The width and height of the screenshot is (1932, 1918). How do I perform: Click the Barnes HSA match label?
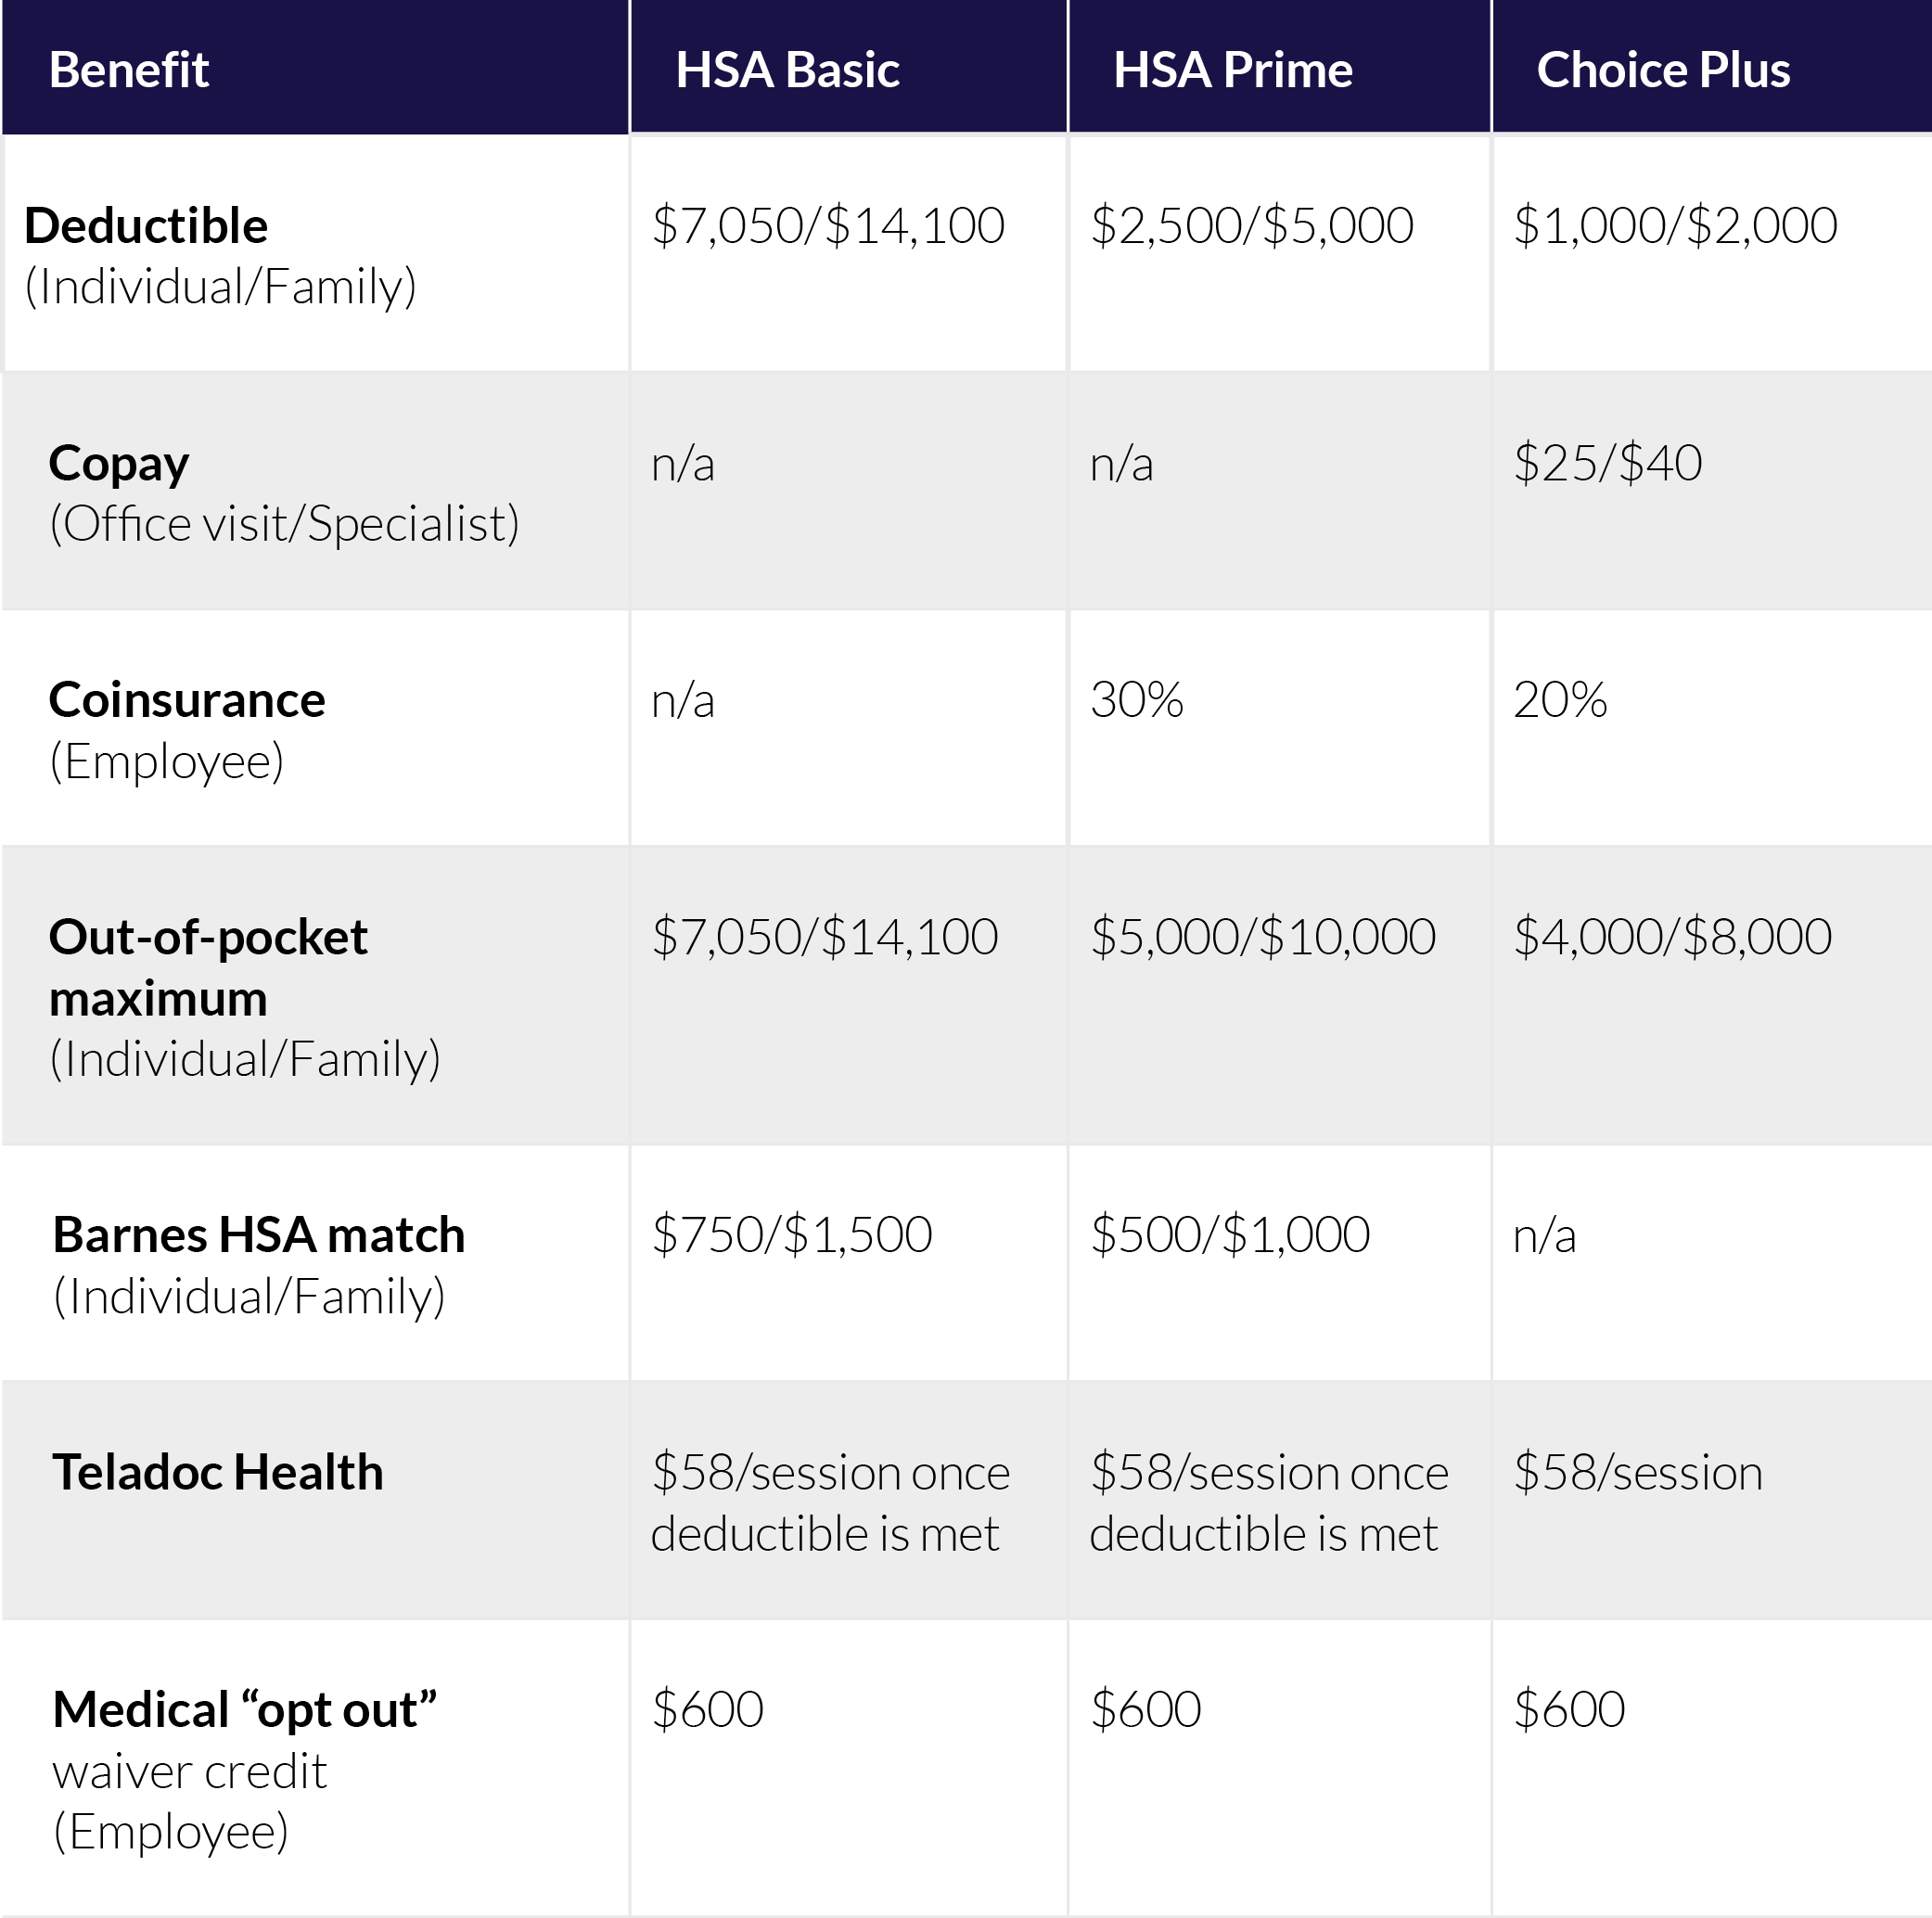(x=259, y=1235)
